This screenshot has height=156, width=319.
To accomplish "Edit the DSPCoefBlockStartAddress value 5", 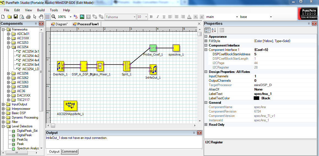I will click(x=285, y=54).
